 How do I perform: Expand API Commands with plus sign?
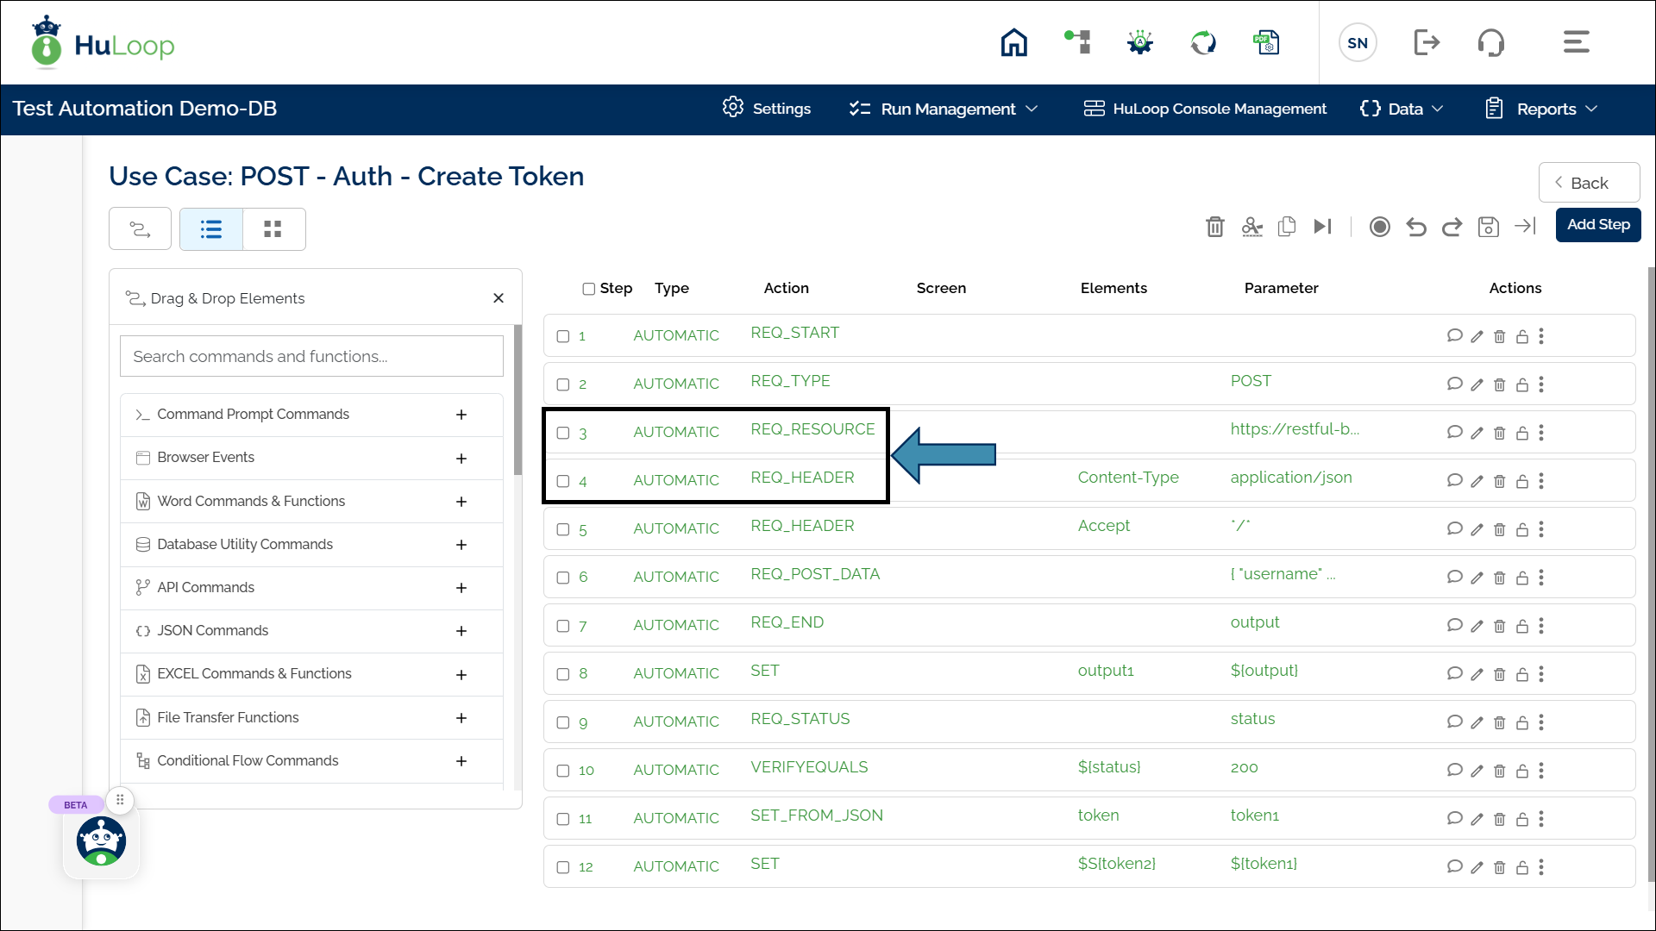coord(461,588)
